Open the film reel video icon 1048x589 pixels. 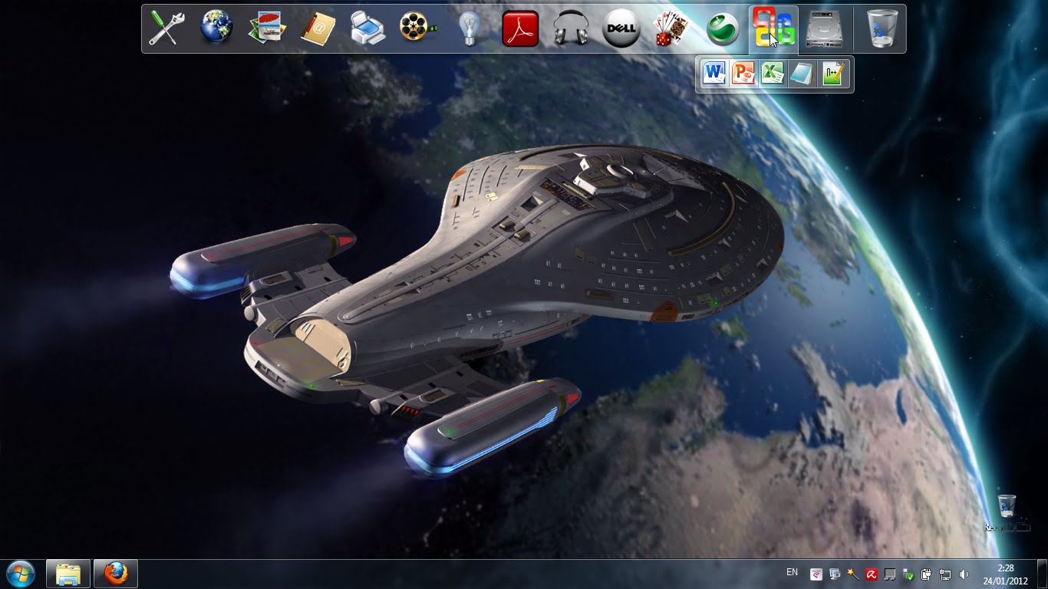[x=418, y=28]
